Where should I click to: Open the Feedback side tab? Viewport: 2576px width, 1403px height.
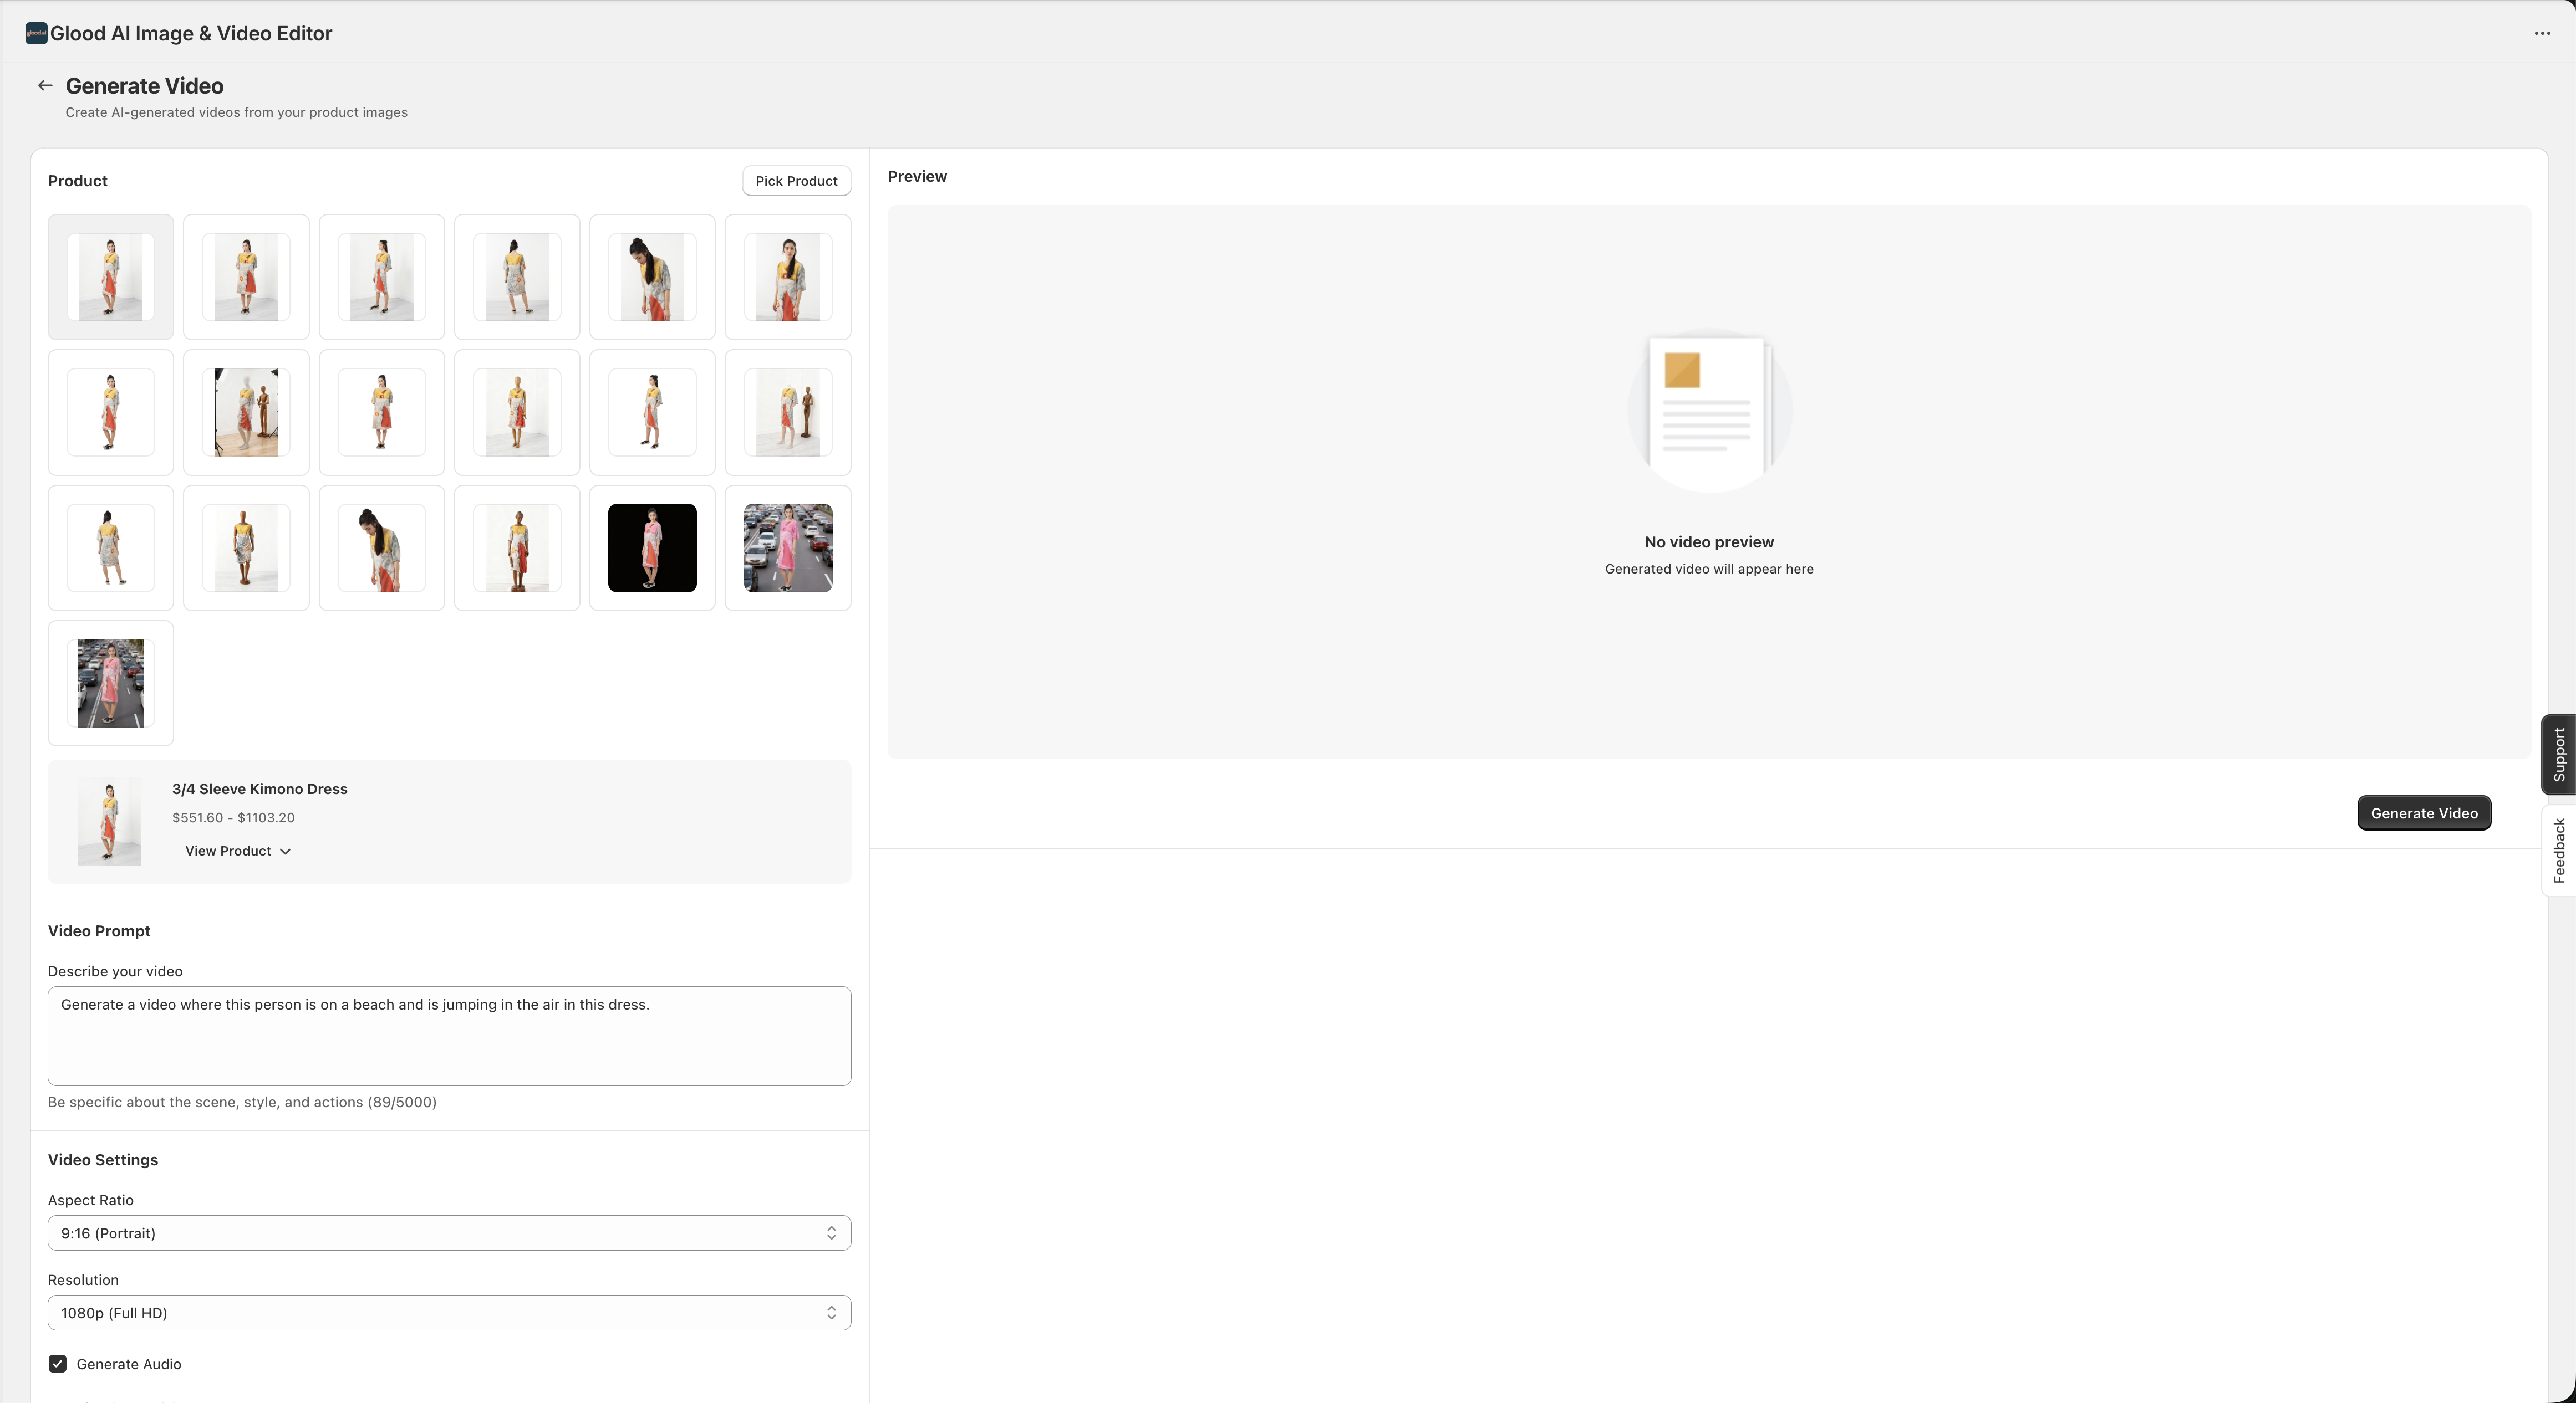(2558, 851)
